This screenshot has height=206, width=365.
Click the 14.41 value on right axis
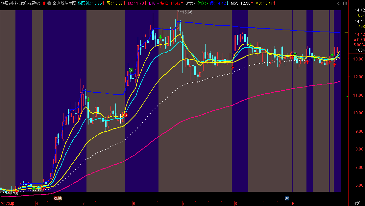click(x=360, y=21)
